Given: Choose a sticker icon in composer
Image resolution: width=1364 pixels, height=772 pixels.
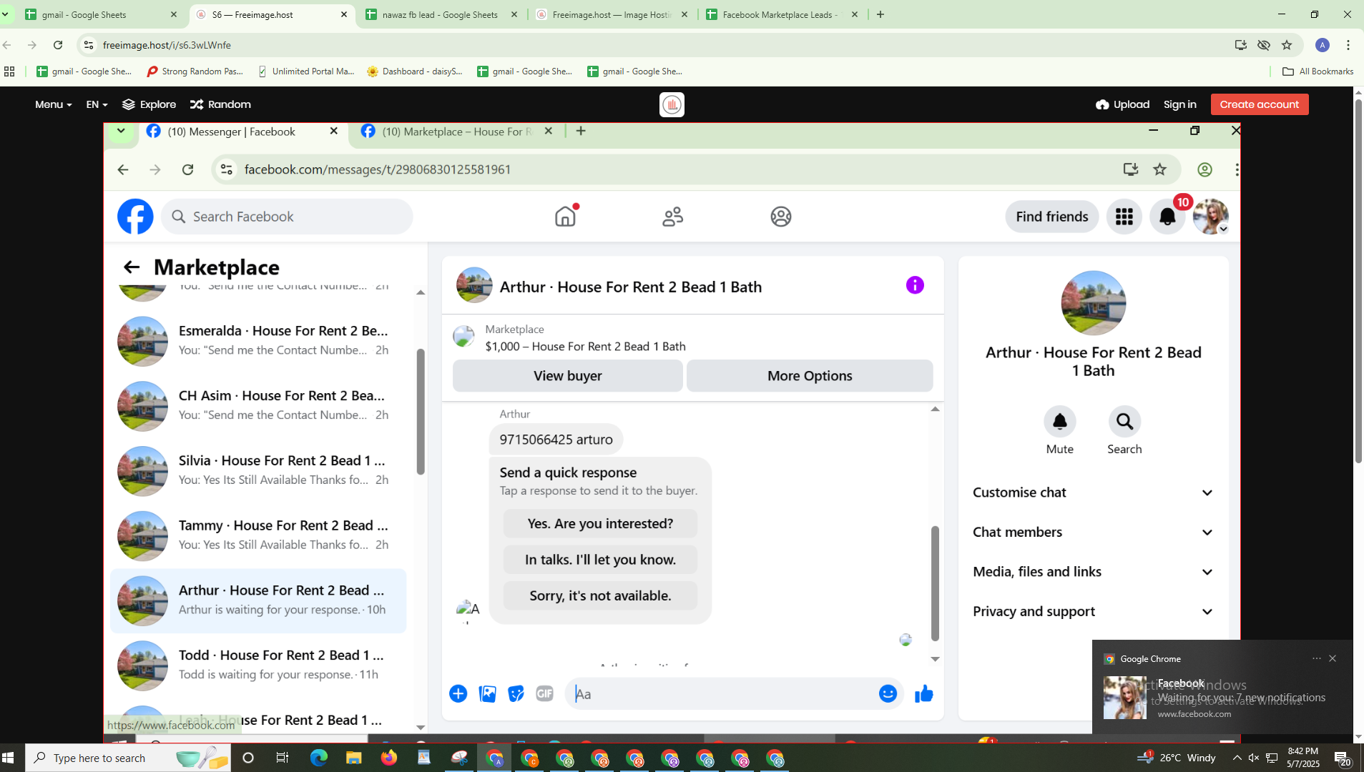Looking at the screenshot, I should tap(516, 693).
